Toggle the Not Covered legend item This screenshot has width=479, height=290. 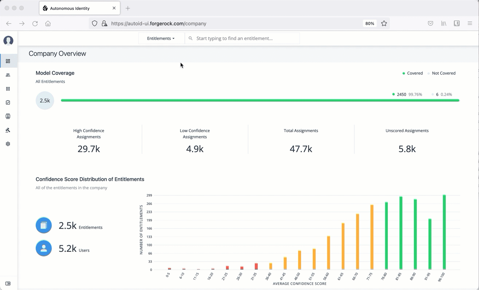click(x=441, y=73)
